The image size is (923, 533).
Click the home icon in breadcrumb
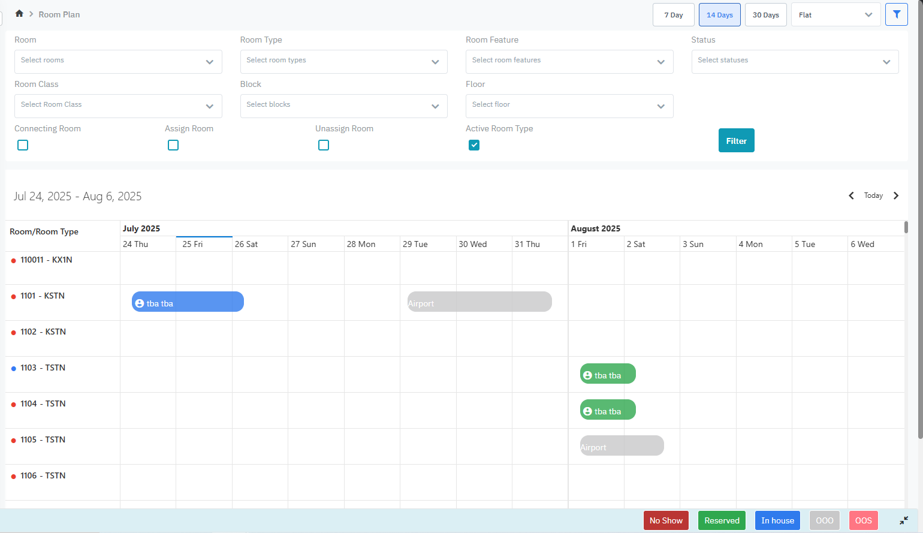19,14
